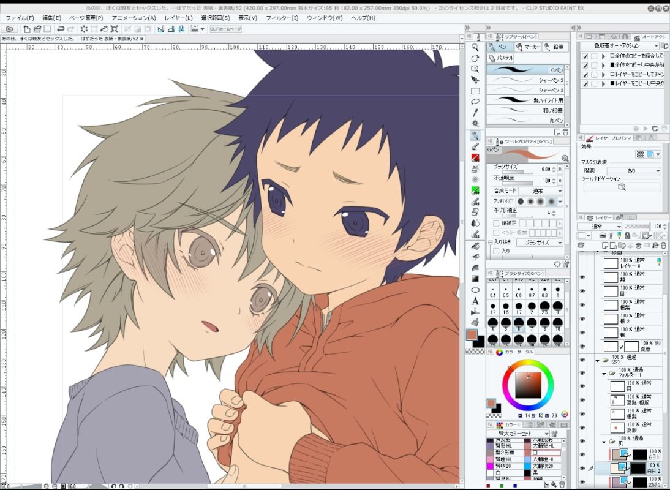Select the Eyedropper tool
Screen dimensions: 670x490
point(475,112)
